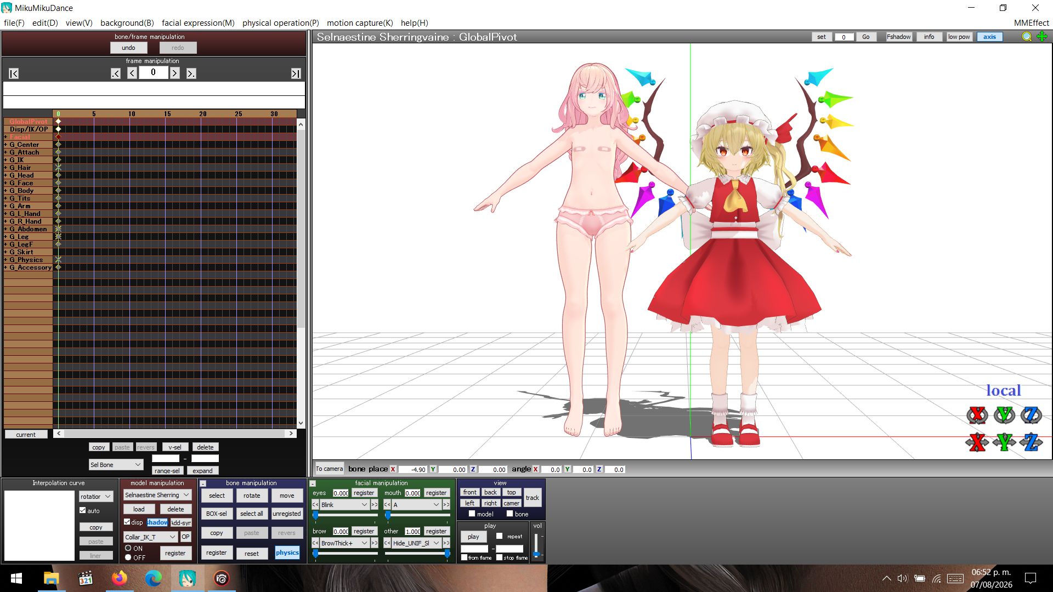Viewport: 1053px width, 592px height.
Task: Select previous eyes morph with << button
Action: (x=315, y=504)
